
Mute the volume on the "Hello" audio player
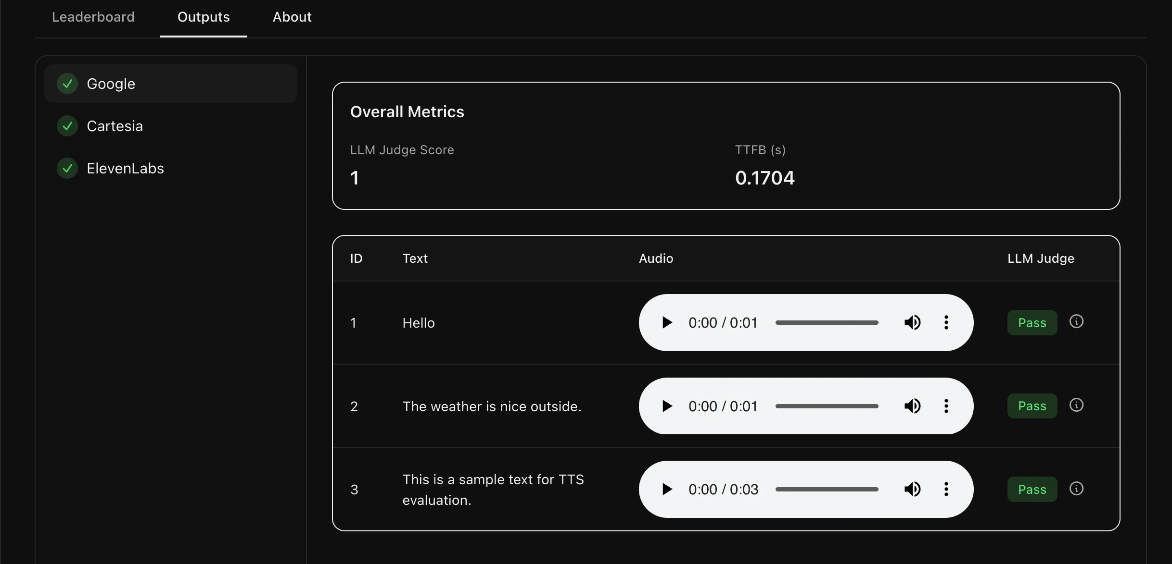[912, 322]
